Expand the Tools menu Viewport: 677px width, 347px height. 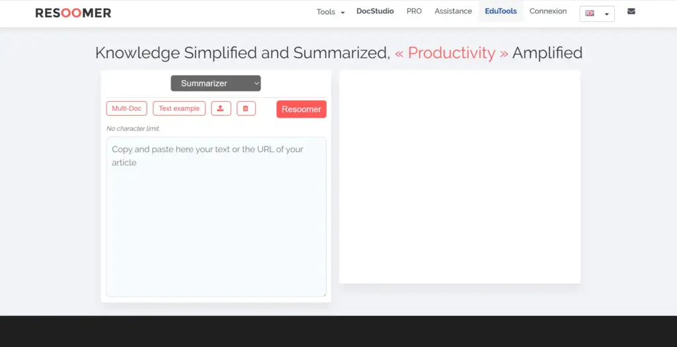point(331,12)
